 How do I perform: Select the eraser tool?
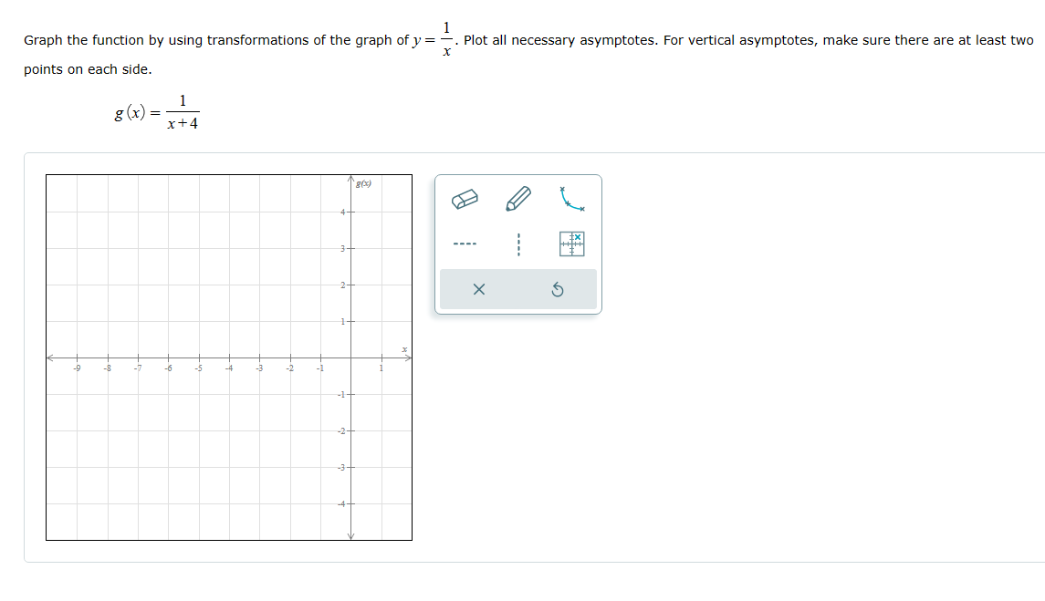pos(465,199)
